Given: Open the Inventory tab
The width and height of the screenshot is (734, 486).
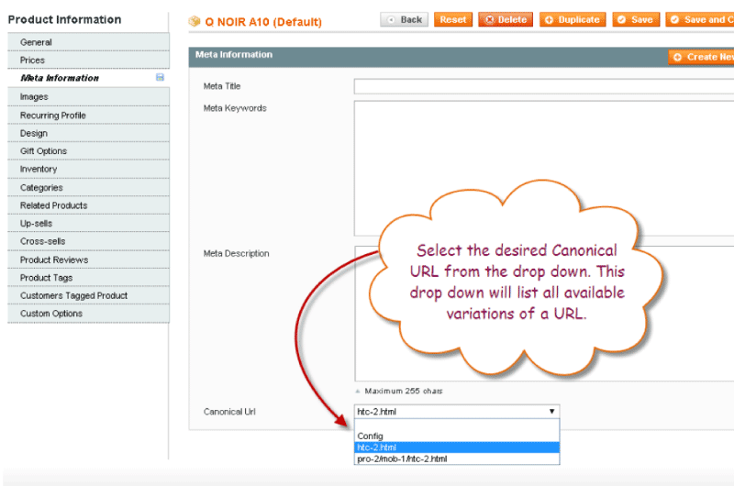Looking at the screenshot, I should (x=88, y=169).
